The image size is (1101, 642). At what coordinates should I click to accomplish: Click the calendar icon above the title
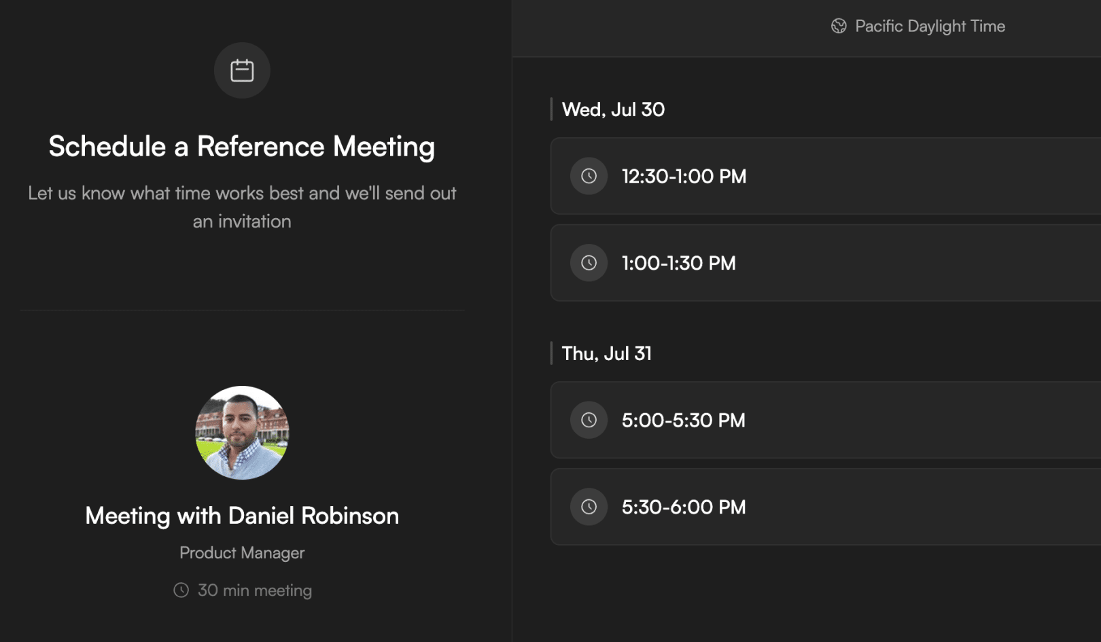coord(242,71)
